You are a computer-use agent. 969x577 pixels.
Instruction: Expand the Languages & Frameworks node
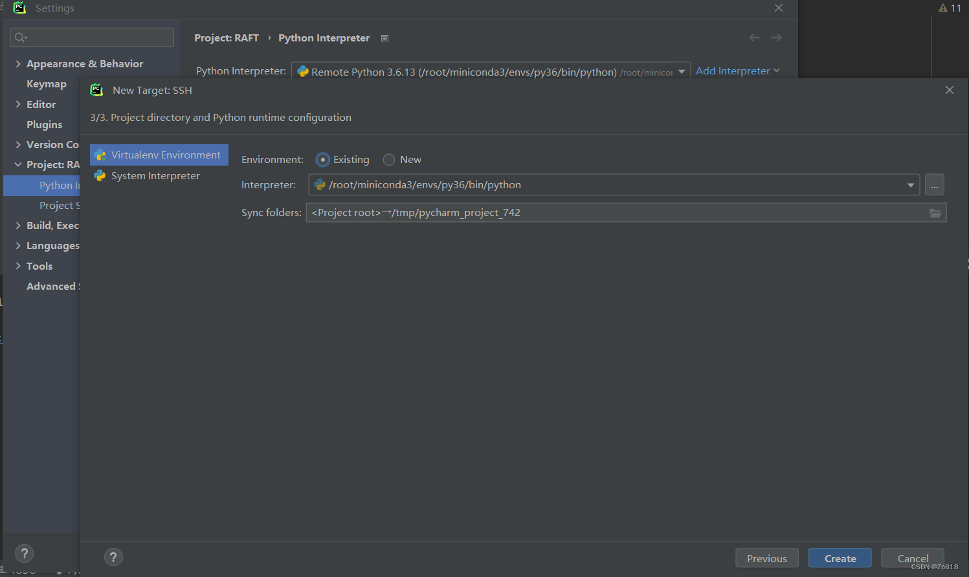tap(18, 246)
